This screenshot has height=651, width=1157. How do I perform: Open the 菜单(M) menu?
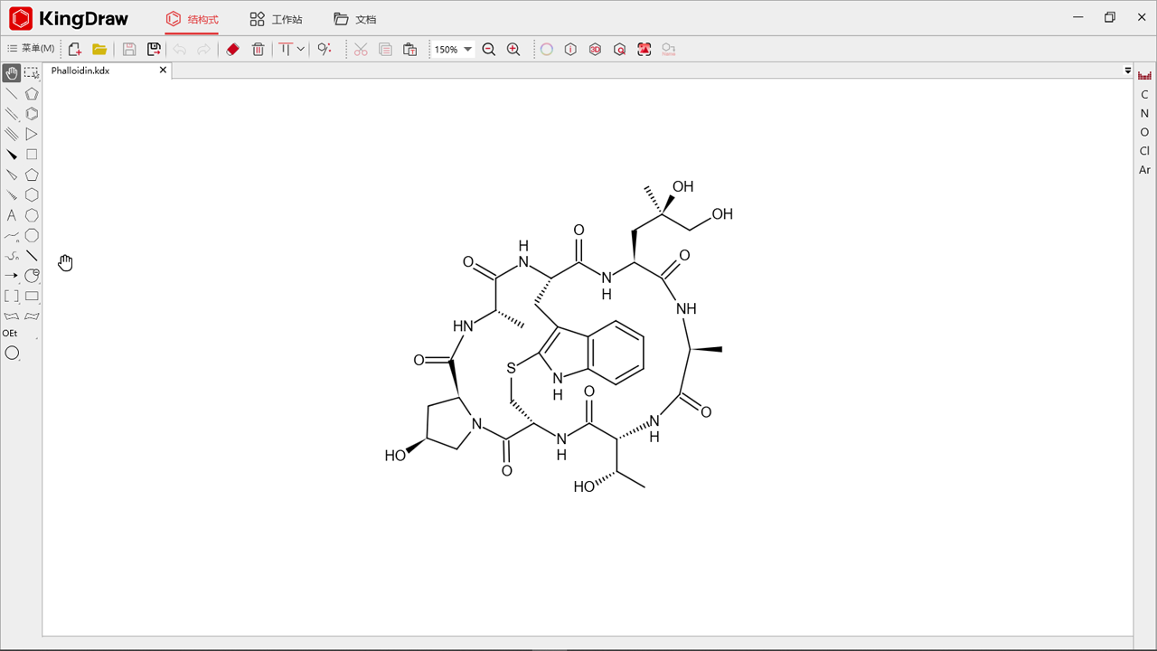coord(34,49)
